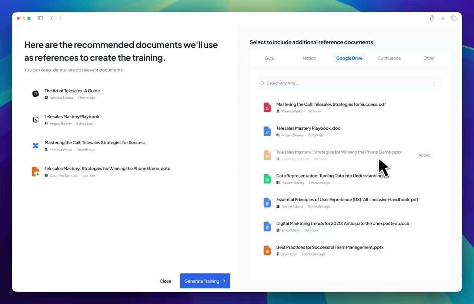Open recommended Mastering the Call from 1 month ago
The height and width of the screenshot is (304, 474).
pyautogui.click(x=95, y=142)
